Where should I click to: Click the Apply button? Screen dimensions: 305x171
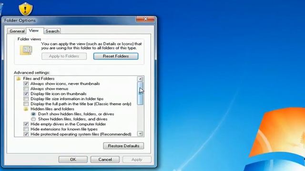tap(137, 160)
